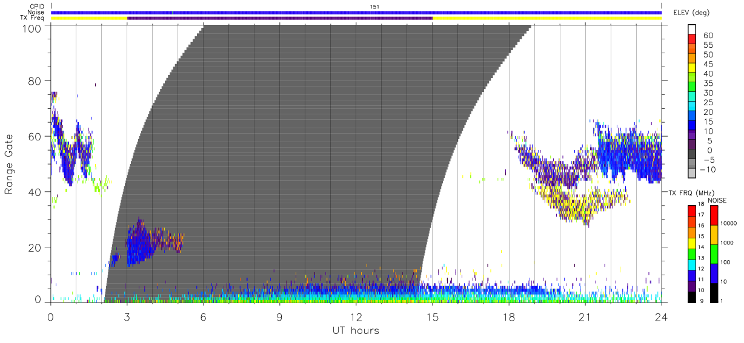Click the 40 tick on the Range Gate axis
Screen dimensions: 744x343
pos(34,192)
